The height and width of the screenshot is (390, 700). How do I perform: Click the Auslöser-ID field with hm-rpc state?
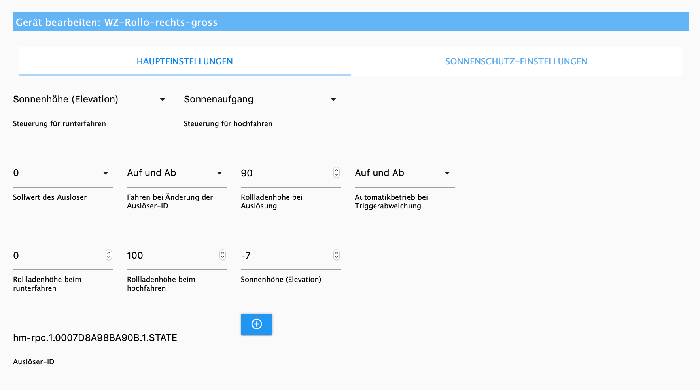click(120, 338)
